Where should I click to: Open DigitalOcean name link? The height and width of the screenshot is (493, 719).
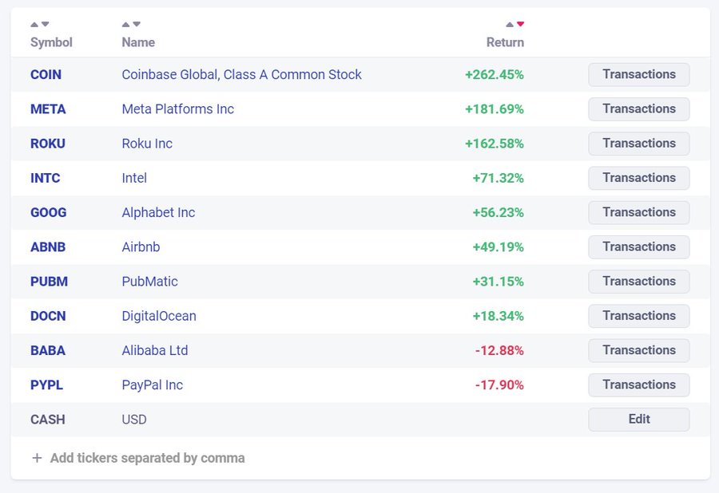(159, 316)
